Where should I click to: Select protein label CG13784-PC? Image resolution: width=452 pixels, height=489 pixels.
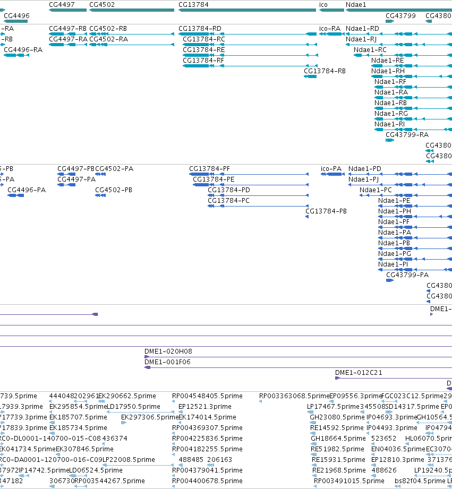tap(228, 201)
